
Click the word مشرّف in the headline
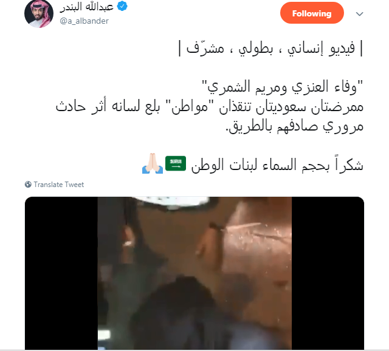[x=205, y=48]
